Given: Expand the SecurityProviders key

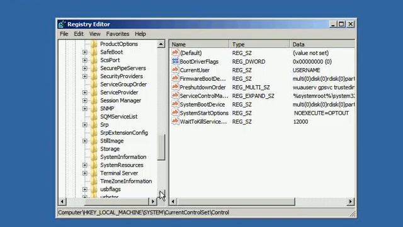Looking at the screenshot, I should 85,76.
